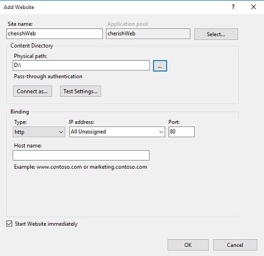The width and height of the screenshot is (264, 256).
Task: Click the Cancel button
Action: (x=235, y=245)
